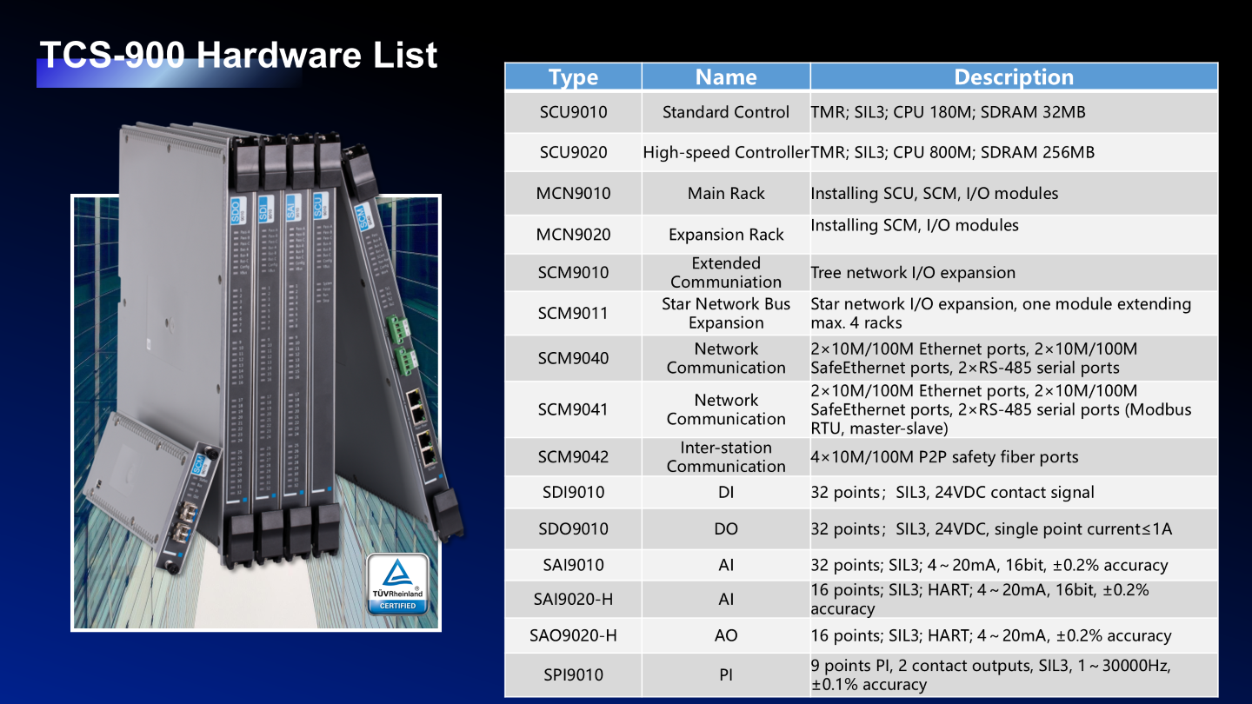Click the High-speed Controller name cell

tap(726, 152)
